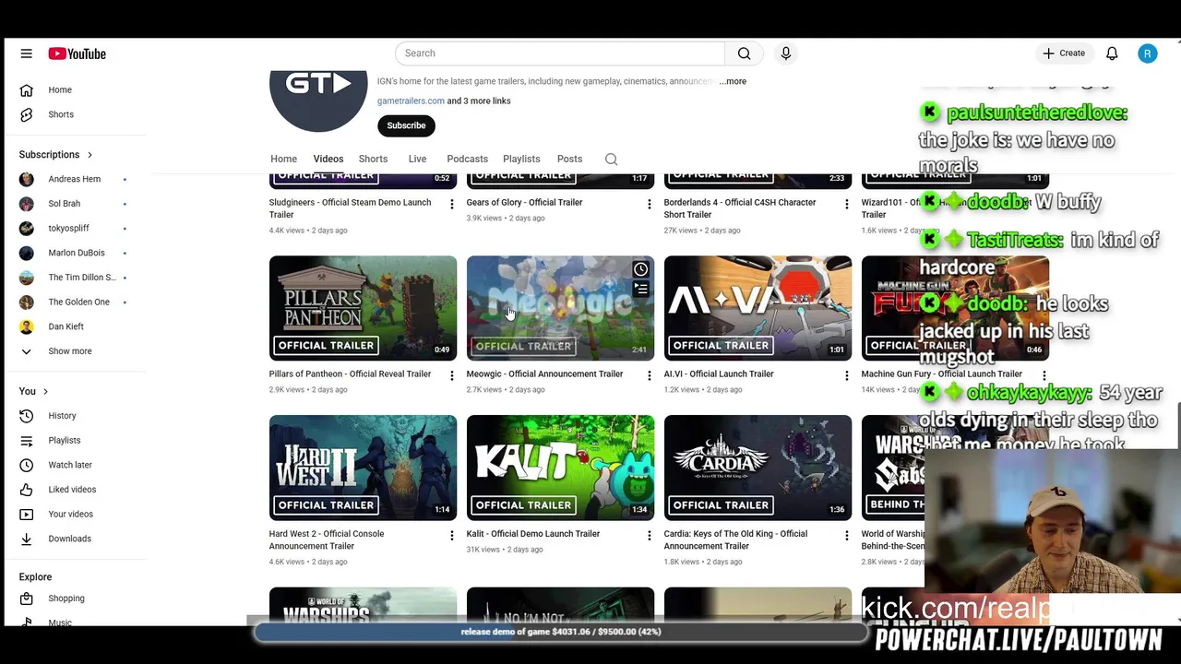
Task: Open the Cardia Keys of The Old King thumbnail
Action: (758, 468)
